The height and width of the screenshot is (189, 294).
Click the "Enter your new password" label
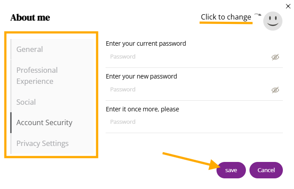pos(141,76)
